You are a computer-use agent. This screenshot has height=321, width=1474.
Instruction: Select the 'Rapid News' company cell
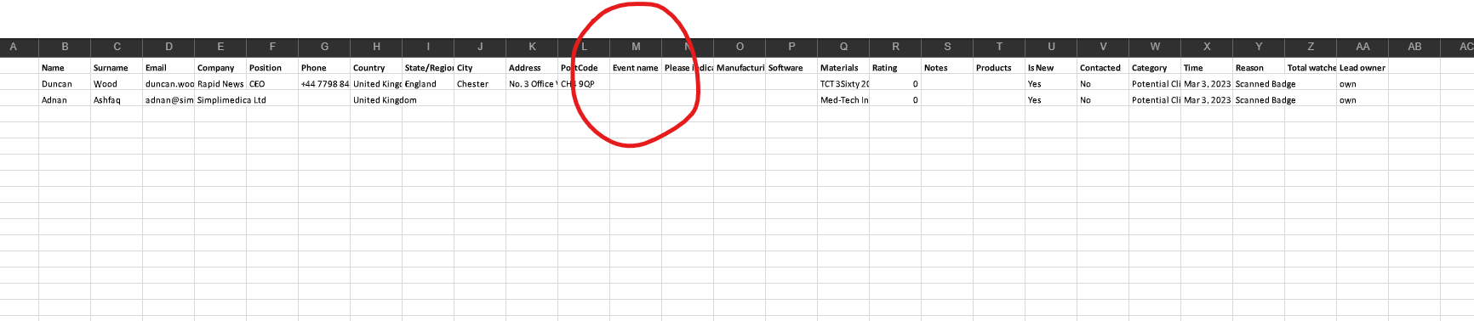[x=220, y=83]
